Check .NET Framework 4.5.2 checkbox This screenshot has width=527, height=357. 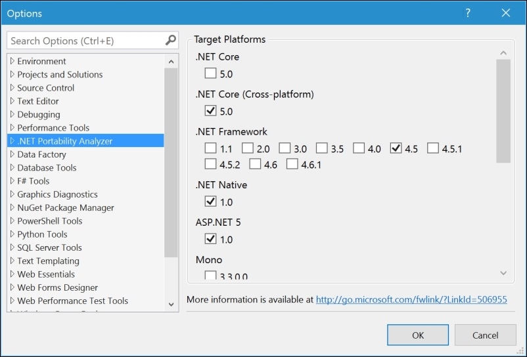tap(210, 164)
